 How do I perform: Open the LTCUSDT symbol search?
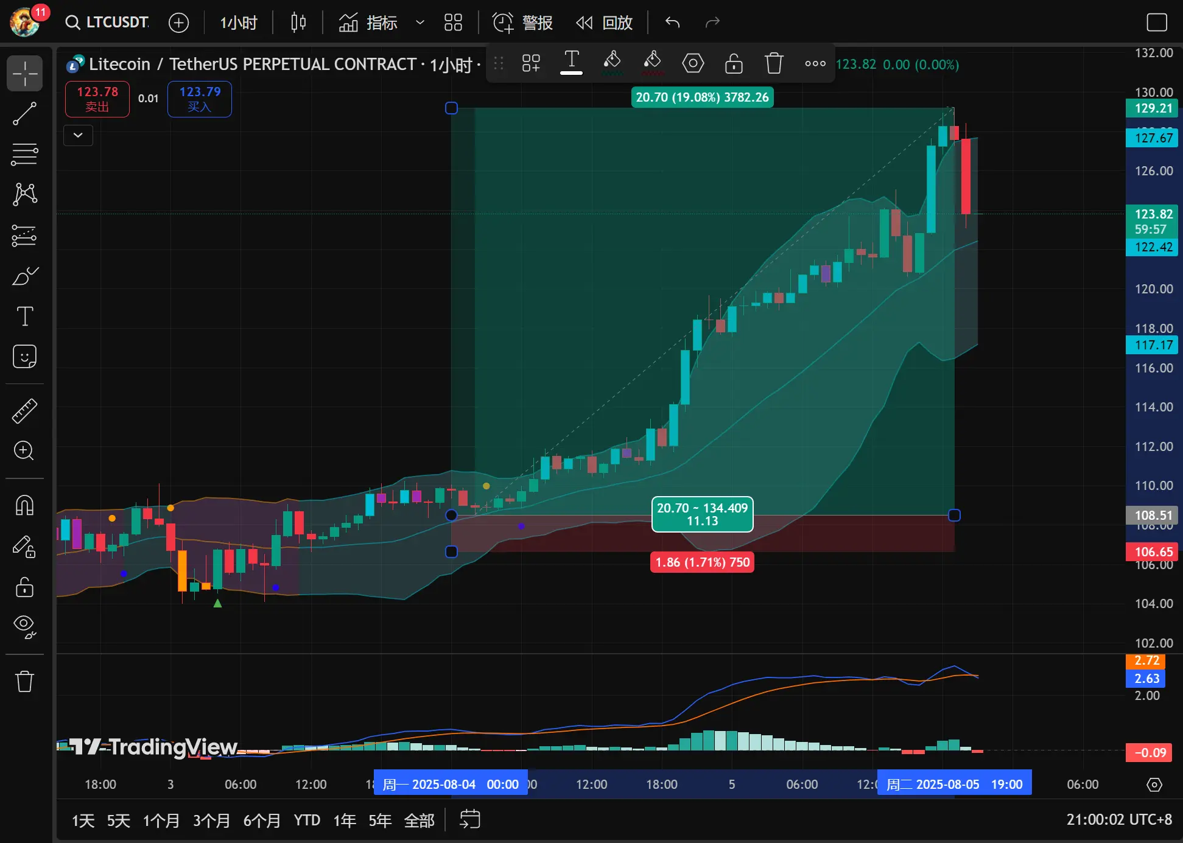point(107,23)
